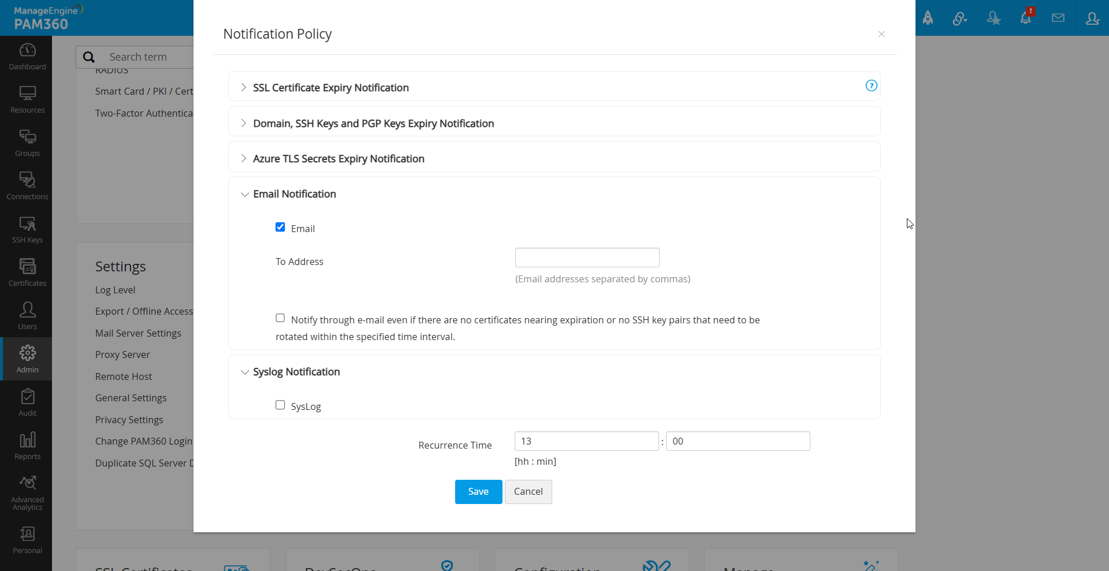
Task: Open the Connections panel from the sidebar
Action: pos(27,185)
